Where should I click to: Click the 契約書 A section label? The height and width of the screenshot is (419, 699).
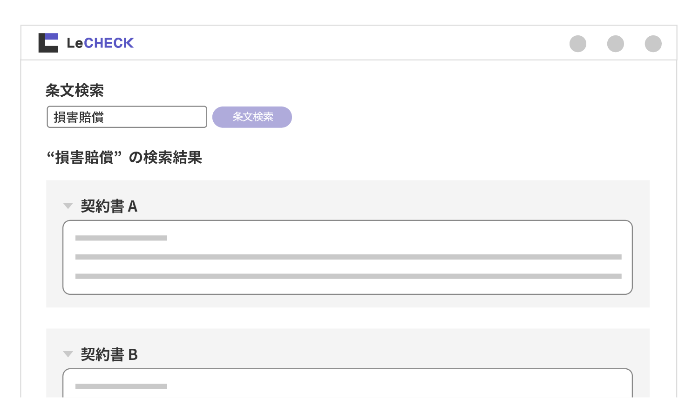pos(110,206)
